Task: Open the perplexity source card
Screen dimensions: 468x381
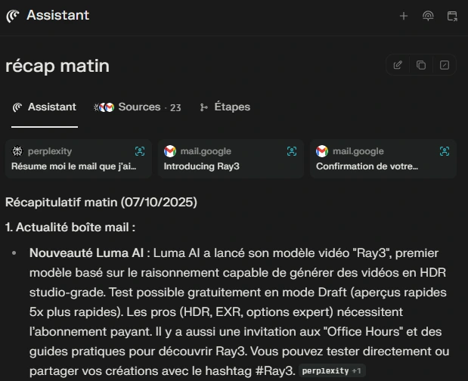Action: tap(74, 159)
